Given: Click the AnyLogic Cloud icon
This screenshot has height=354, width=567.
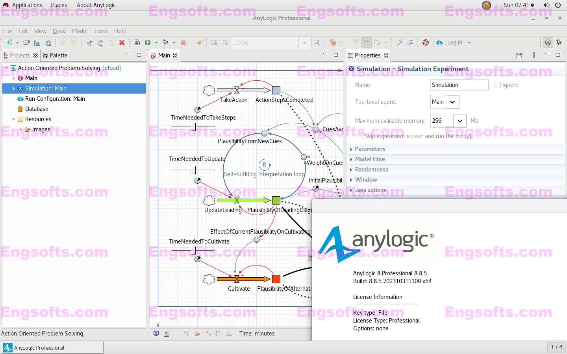Looking at the screenshot, I should [x=439, y=42].
